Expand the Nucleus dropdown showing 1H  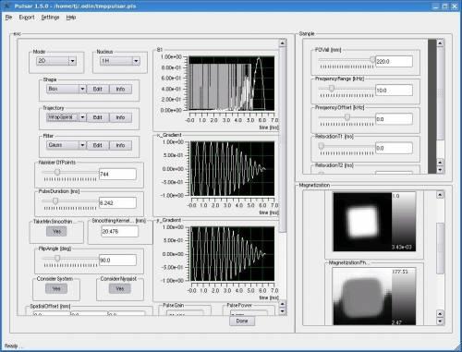120,61
